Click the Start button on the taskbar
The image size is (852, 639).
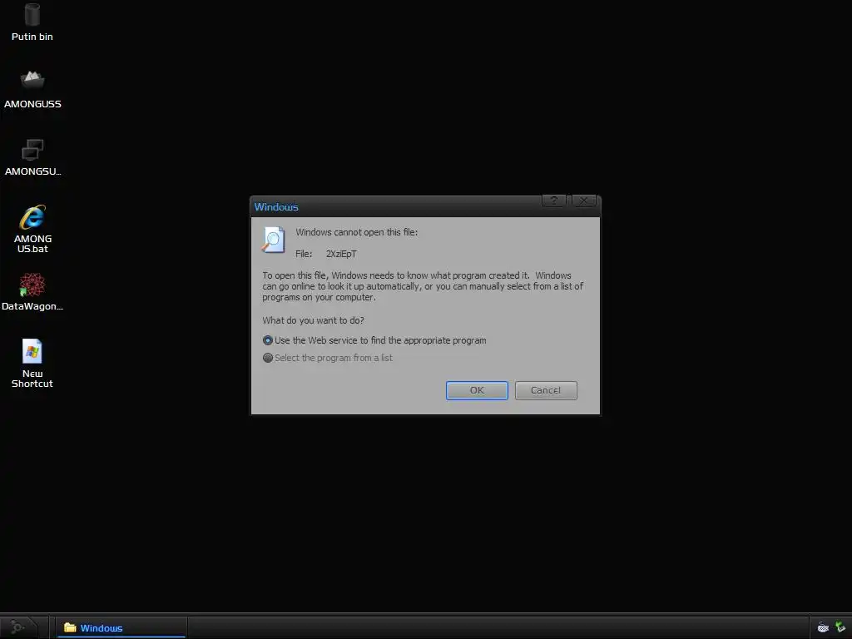point(19,627)
